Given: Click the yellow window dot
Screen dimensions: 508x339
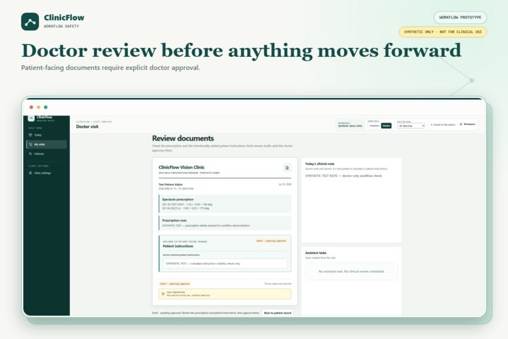Looking at the screenshot, I should click(x=38, y=107).
